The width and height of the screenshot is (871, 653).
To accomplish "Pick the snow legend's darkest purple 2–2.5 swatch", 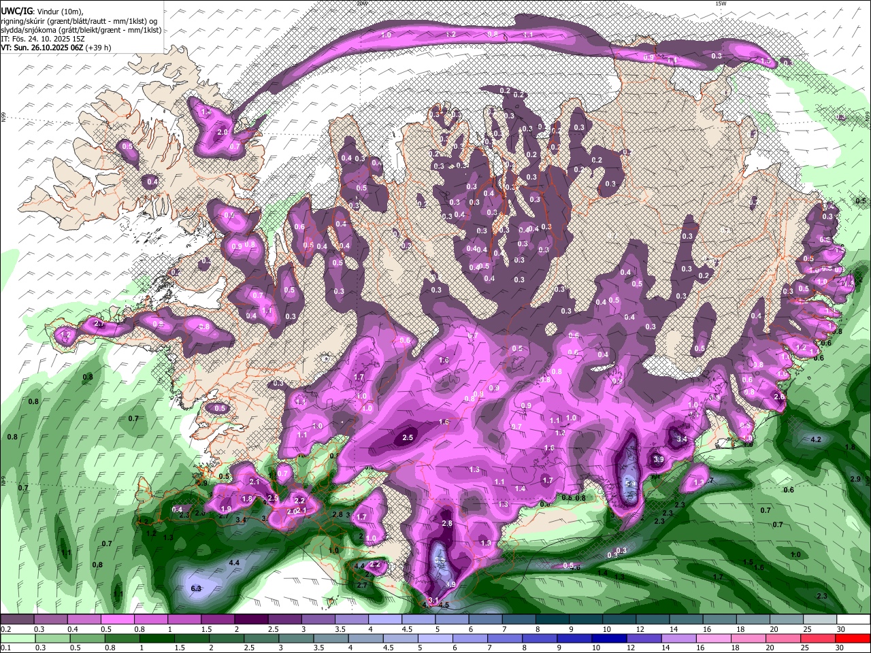I will [250, 620].
